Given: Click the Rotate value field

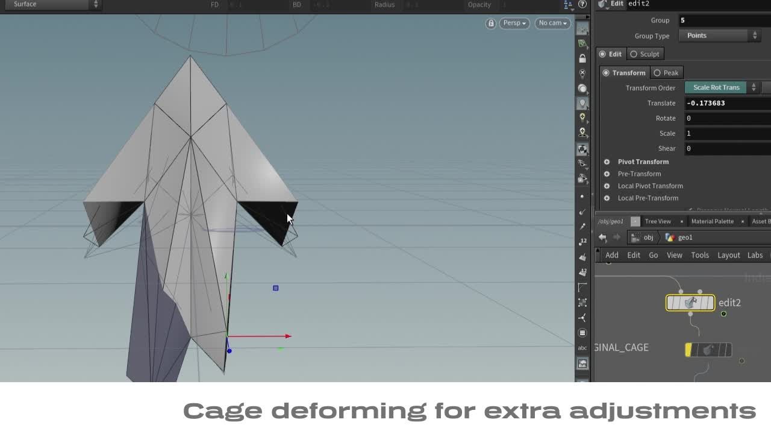Looking at the screenshot, I should [728, 118].
